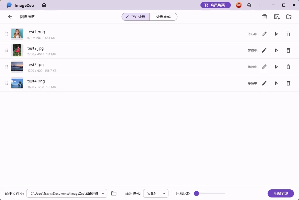Click the test2.jpg thumbnail image
Image resolution: width=299 pixels, height=200 pixels.
click(17, 50)
